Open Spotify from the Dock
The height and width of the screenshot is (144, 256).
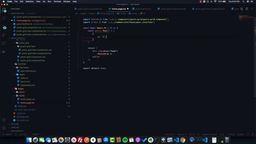[x=125, y=140]
